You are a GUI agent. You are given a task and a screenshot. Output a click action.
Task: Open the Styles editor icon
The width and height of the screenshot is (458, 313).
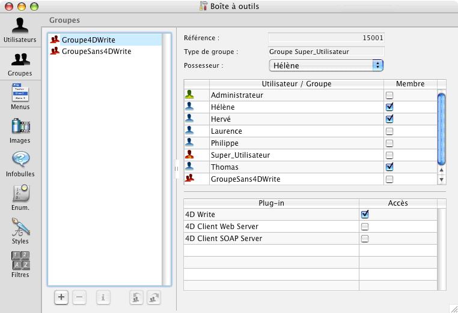pyautogui.click(x=20, y=228)
